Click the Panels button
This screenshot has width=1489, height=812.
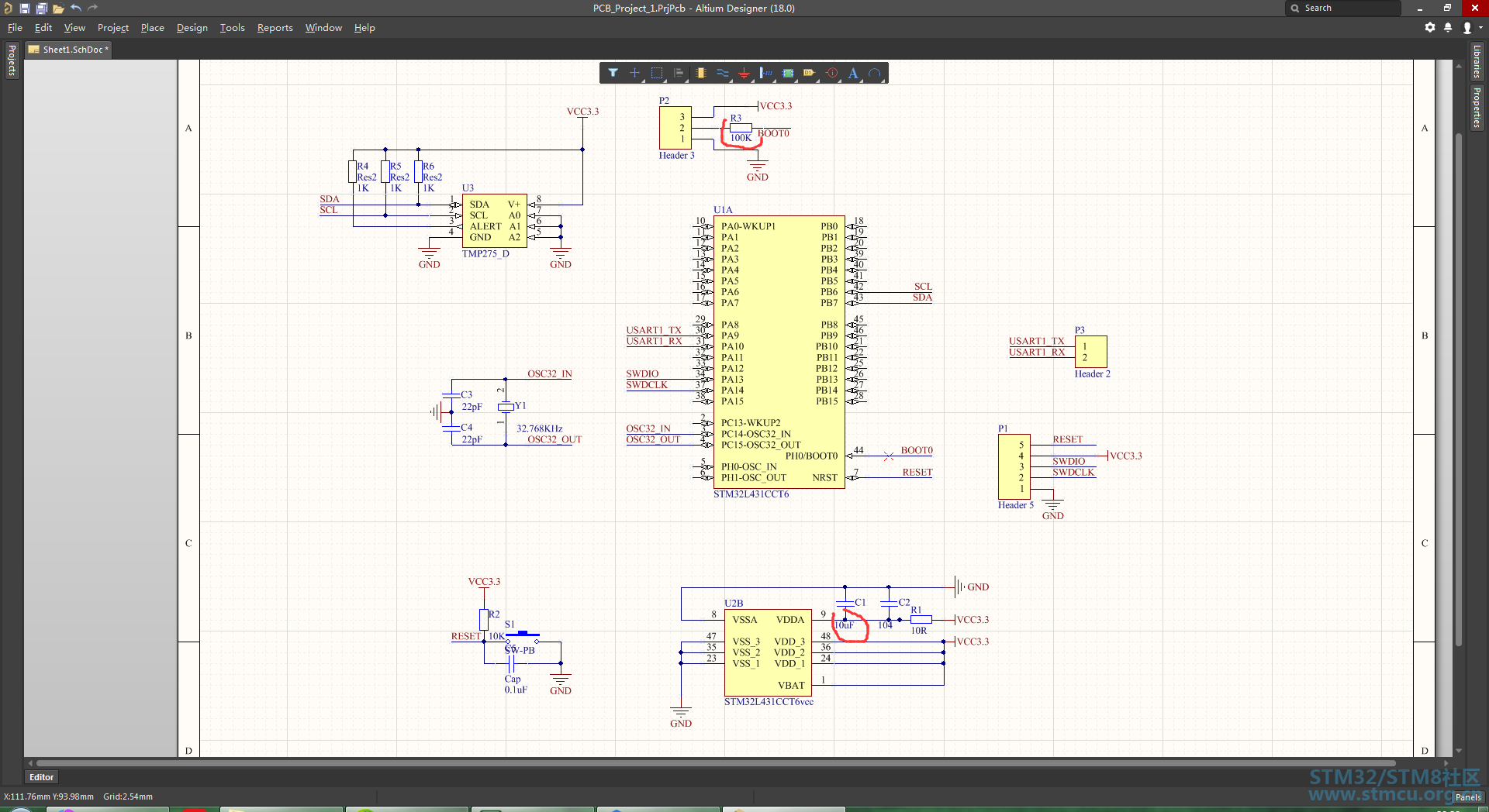coord(1467,797)
